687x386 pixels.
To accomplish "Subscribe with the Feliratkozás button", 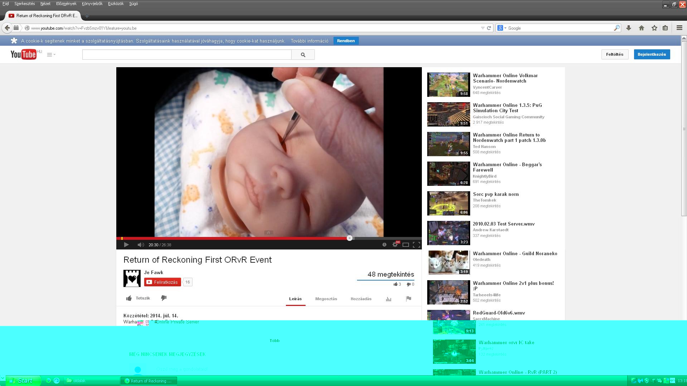I will tap(163, 282).
